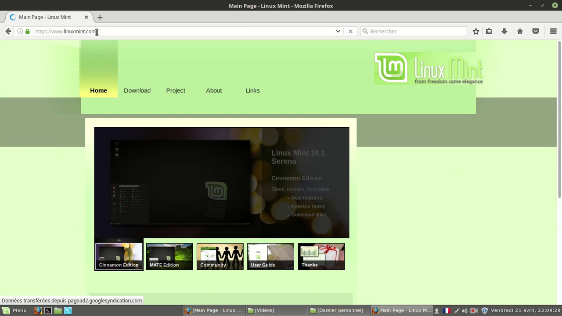
Task: Open the About navigation item
Action: pos(214,90)
